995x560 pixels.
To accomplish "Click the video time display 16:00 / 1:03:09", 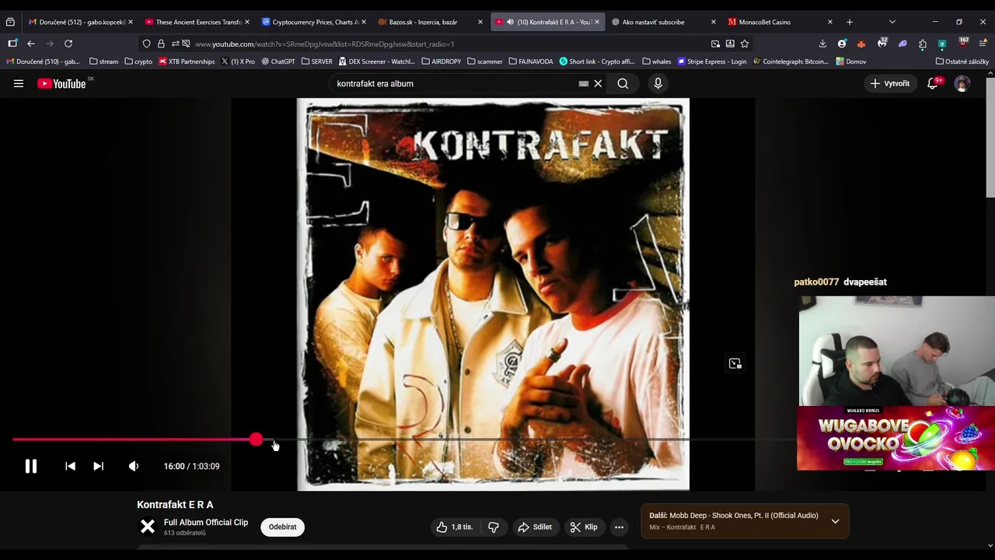I will pyautogui.click(x=191, y=466).
